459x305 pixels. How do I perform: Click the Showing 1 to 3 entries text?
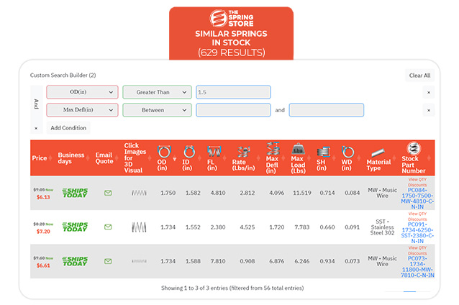click(x=232, y=288)
